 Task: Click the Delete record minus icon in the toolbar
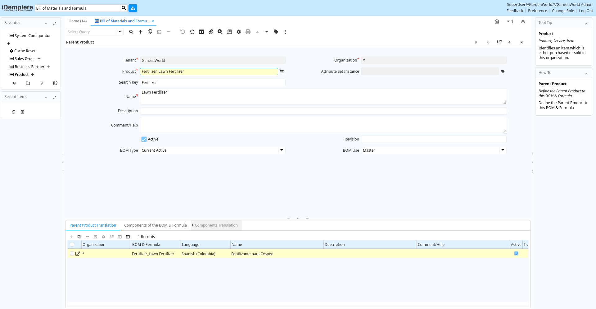pos(169,32)
